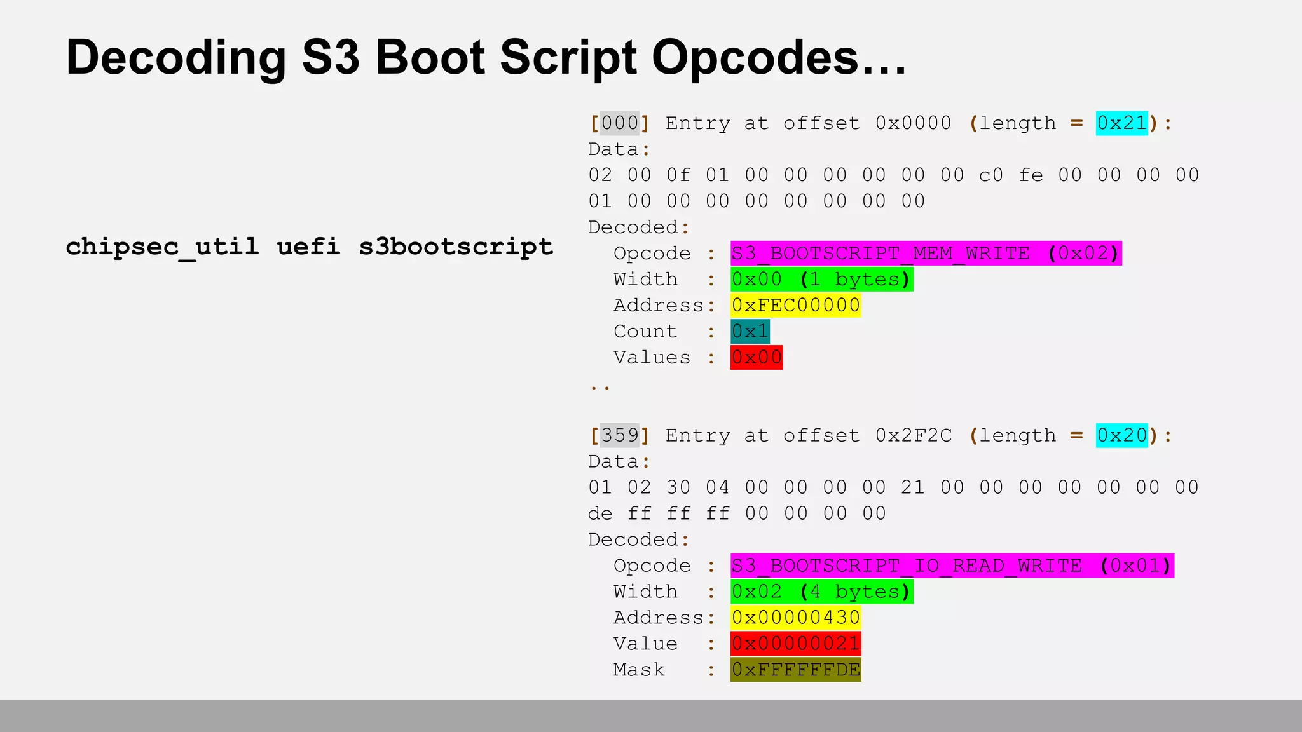
Task: Click the red value '0x00000021'
Action: click(x=796, y=644)
